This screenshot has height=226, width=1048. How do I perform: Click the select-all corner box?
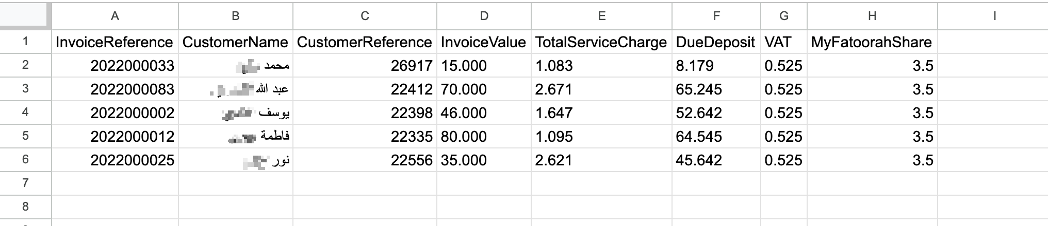coord(26,16)
